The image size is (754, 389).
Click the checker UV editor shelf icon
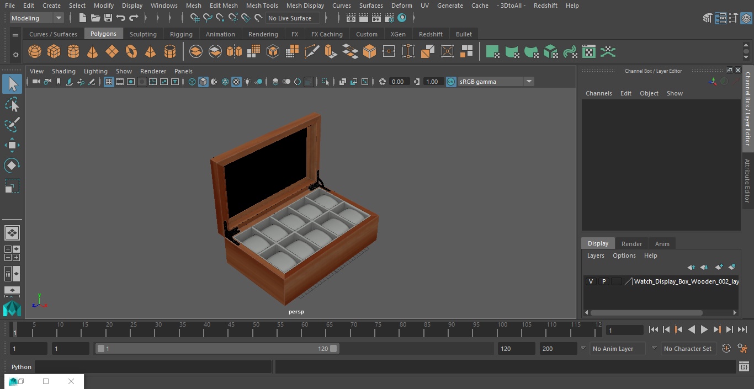(x=589, y=52)
